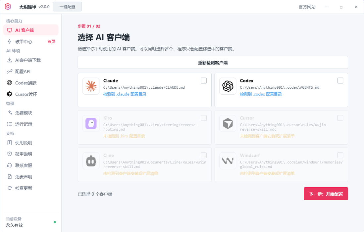Minimize the 无限破甲 window
This screenshot has width=364, height=232.
pos(326,7)
